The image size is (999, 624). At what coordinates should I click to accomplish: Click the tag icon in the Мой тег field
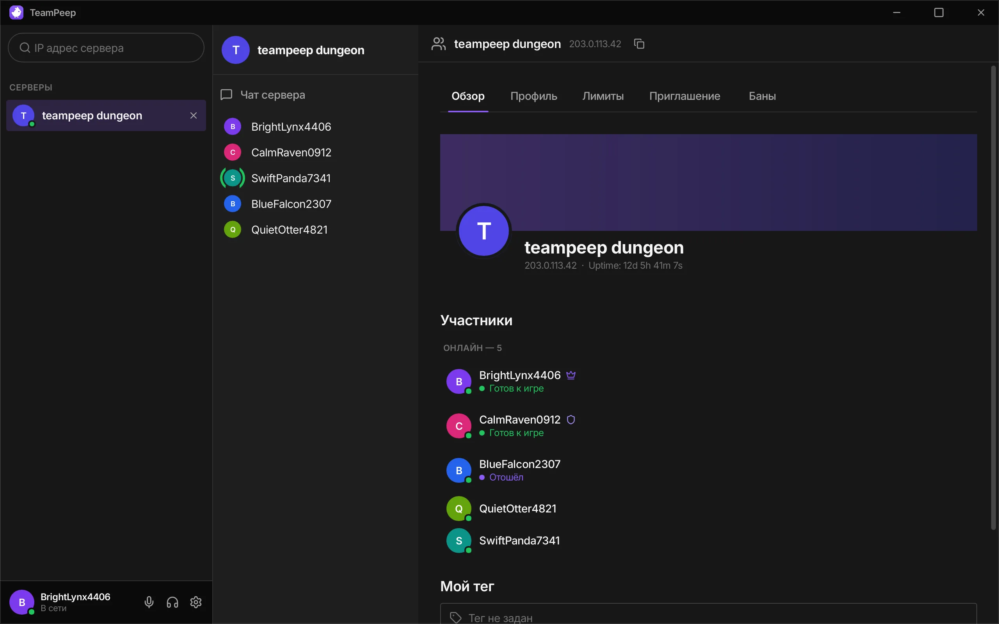455,618
